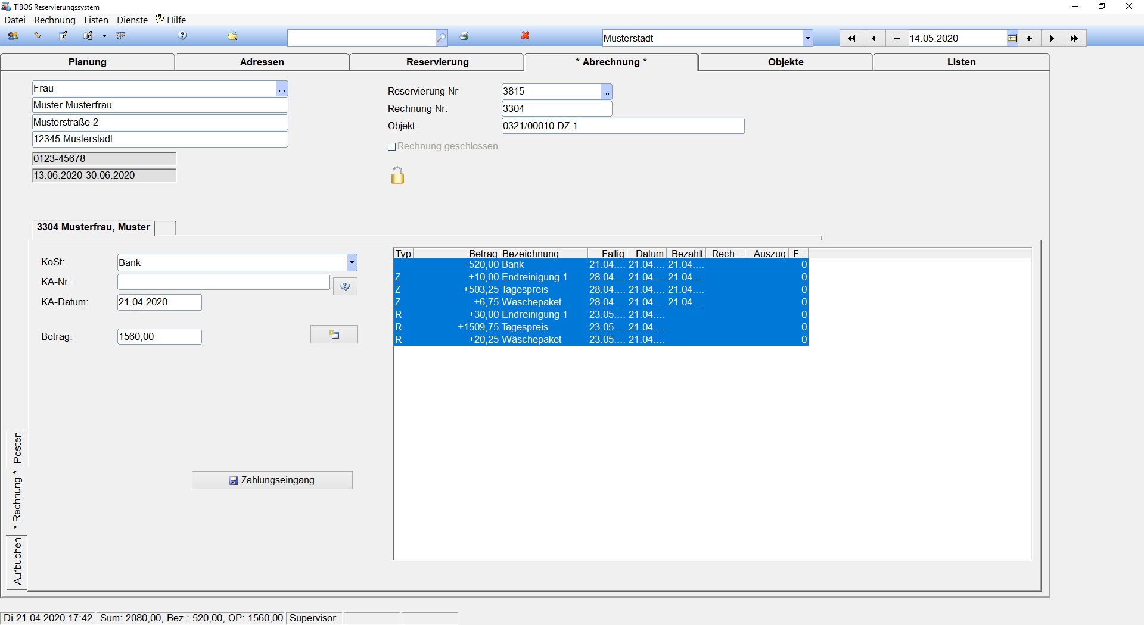Select the +6,75 Wäschepaket row
The height and width of the screenshot is (625, 1144).
click(x=601, y=302)
